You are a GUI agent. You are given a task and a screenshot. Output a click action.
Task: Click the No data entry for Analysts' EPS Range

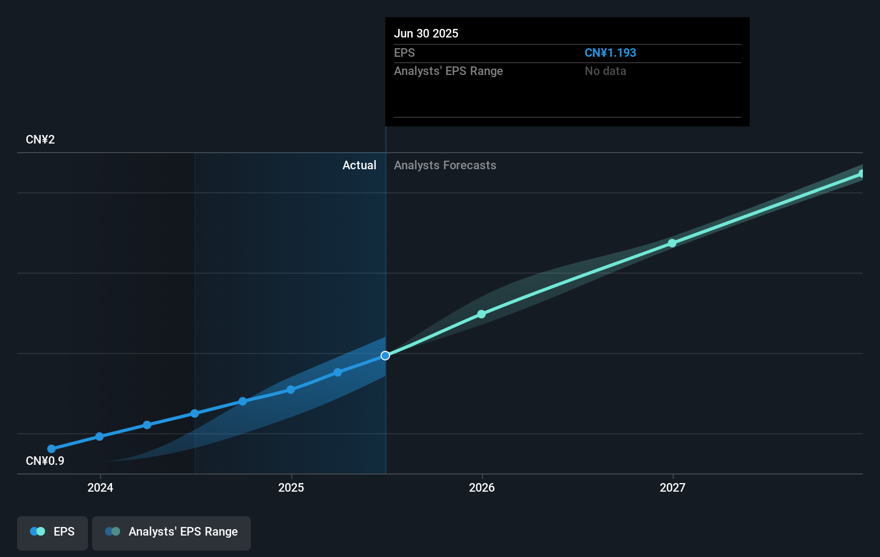pos(605,71)
